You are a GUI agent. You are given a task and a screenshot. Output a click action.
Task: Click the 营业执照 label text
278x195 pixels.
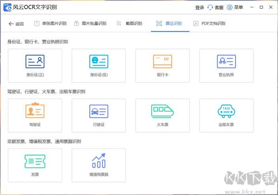(x=226, y=75)
